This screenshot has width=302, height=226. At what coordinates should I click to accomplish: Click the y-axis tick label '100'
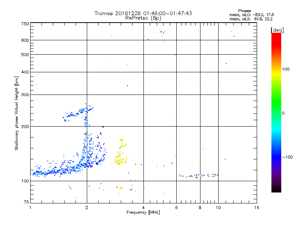[25, 181]
